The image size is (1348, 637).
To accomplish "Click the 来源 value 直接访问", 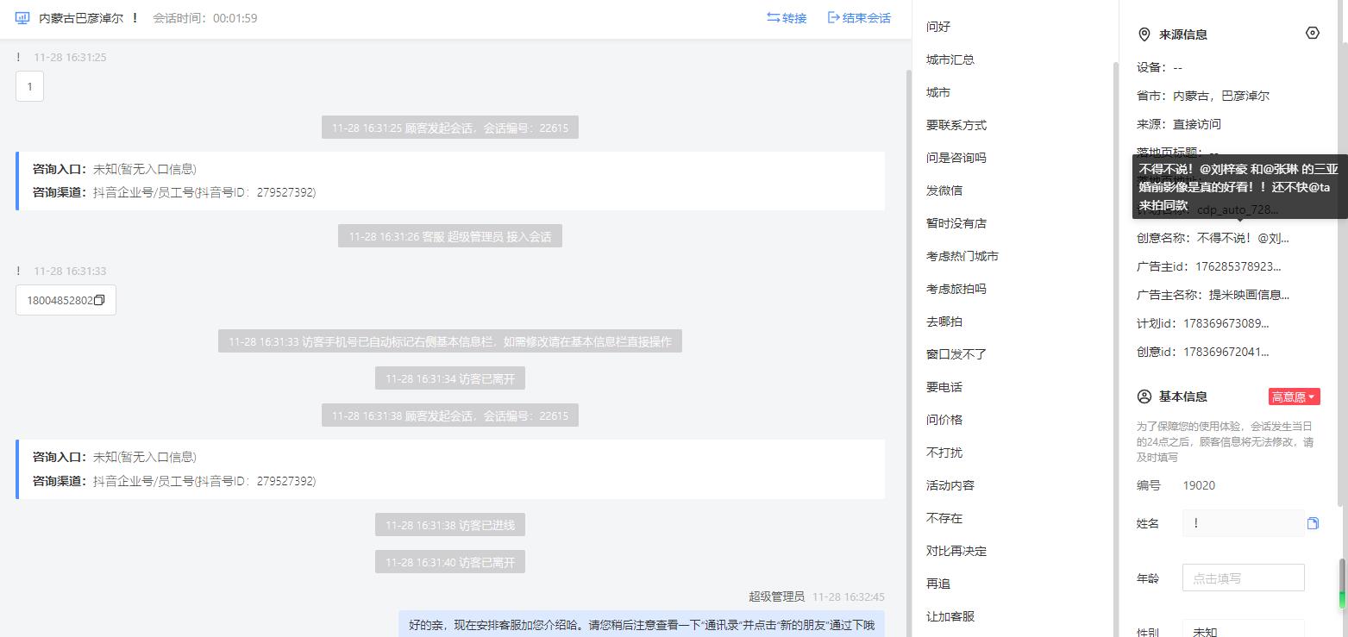I will tap(1197, 124).
